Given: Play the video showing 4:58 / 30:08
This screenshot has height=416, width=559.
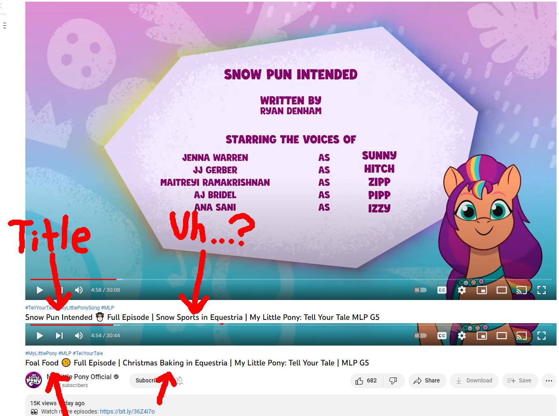Looking at the screenshot, I should tap(40, 290).
